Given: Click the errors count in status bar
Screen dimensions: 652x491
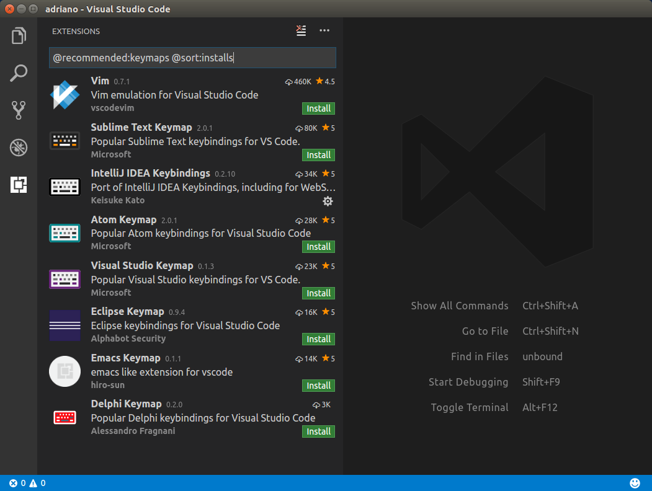Looking at the screenshot, I should tap(17, 483).
